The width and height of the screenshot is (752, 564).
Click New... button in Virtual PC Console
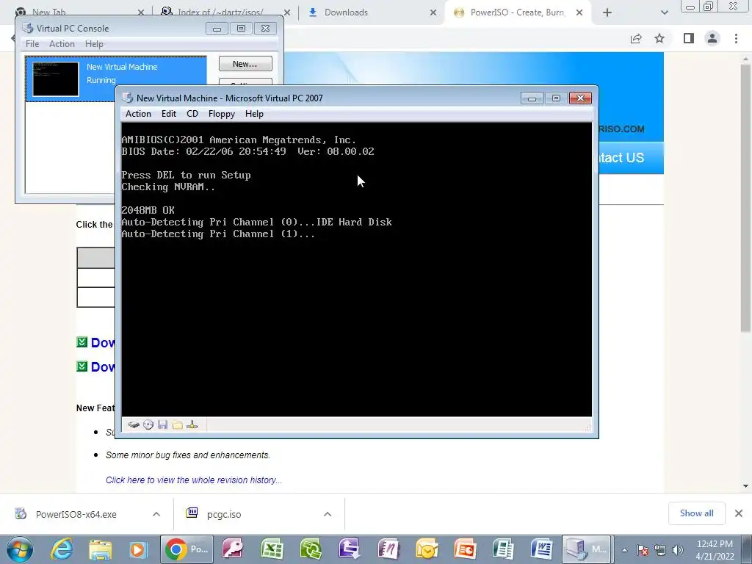pyautogui.click(x=245, y=64)
